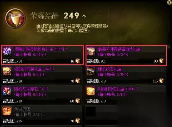Pick the 随机符文原石 colorful gem icon

7,91
